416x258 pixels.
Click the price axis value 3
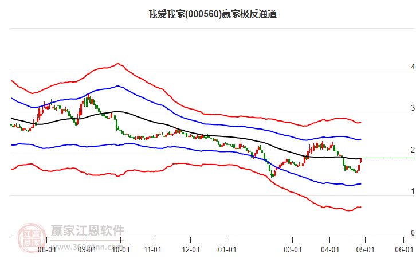(413, 108)
